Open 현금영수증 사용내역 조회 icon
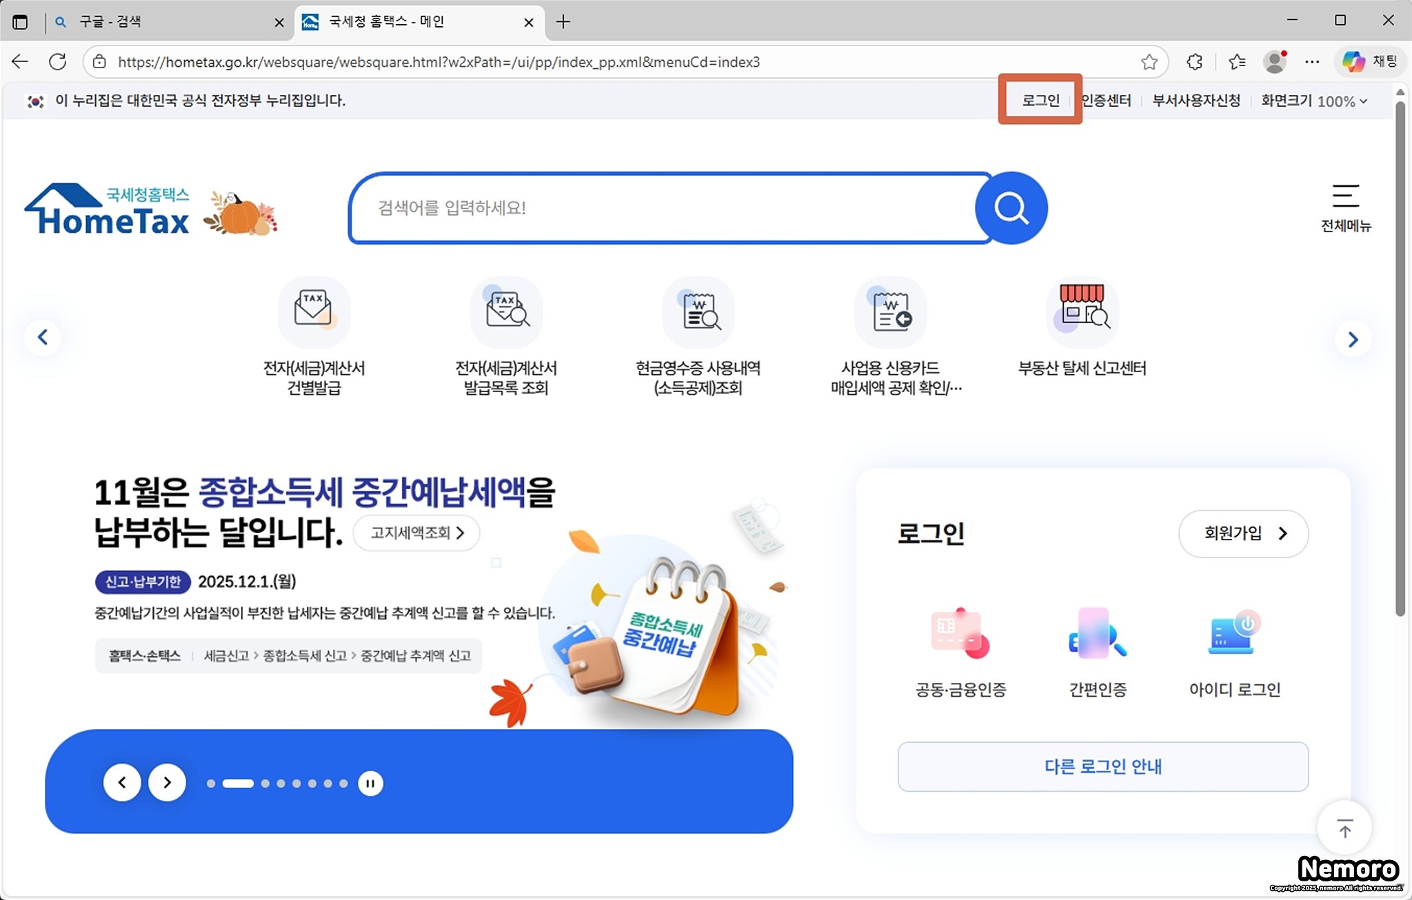Image resolution: width=1412 pixels, height=900 pixels. [698, 314]
